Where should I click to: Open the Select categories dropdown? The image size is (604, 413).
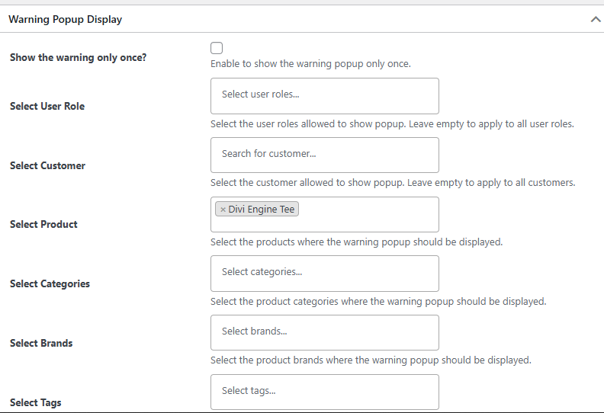[324, 272]
